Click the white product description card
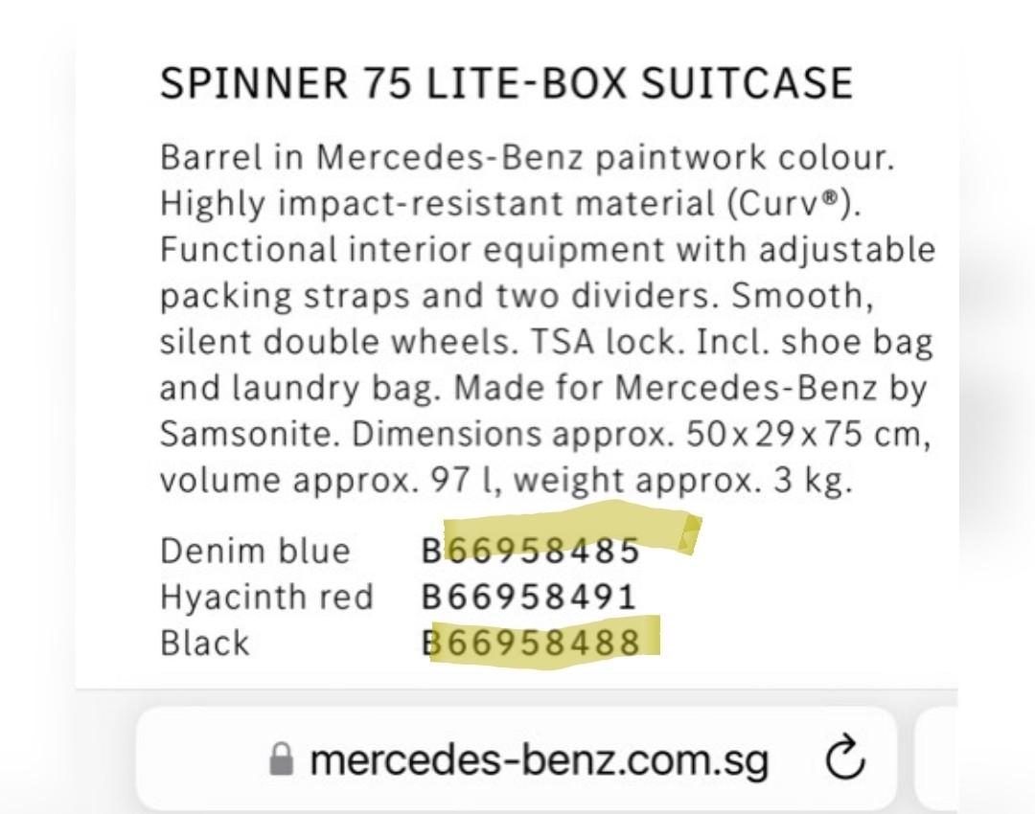 (x=517, y=354)
